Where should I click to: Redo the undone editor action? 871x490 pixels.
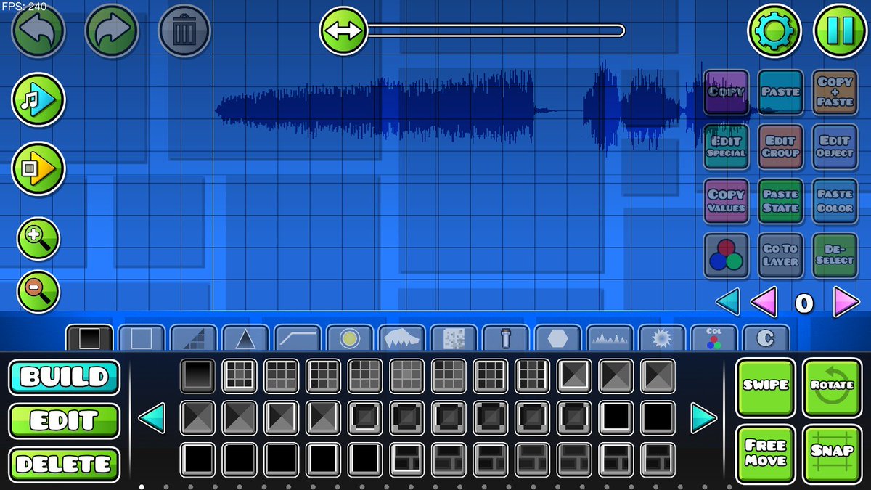pos(111,30)
